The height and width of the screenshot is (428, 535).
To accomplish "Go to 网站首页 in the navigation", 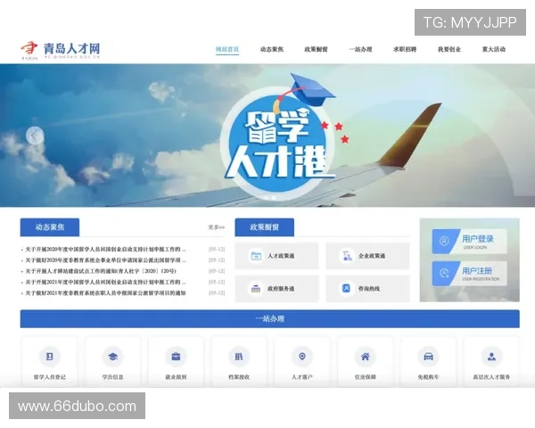I will [x=227, y=49].
